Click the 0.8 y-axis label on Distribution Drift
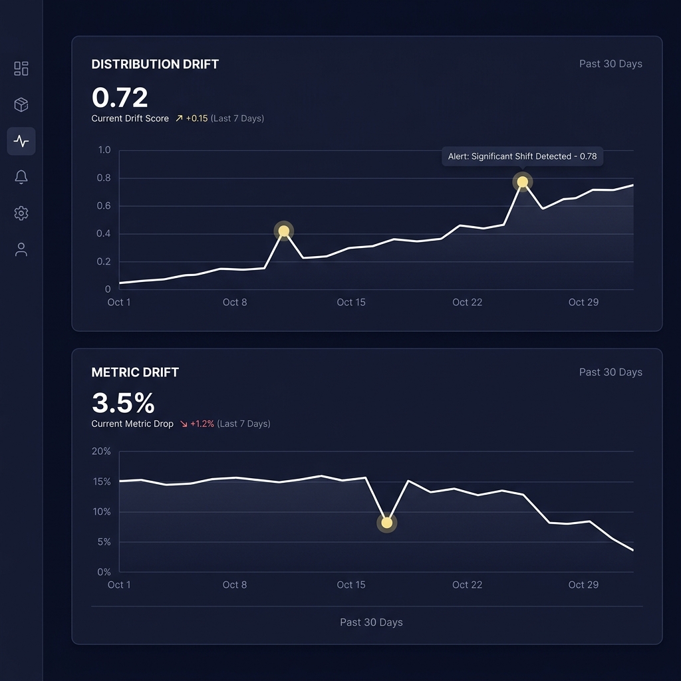The width and height of the screenshot is (681, 681). [104, 178]
